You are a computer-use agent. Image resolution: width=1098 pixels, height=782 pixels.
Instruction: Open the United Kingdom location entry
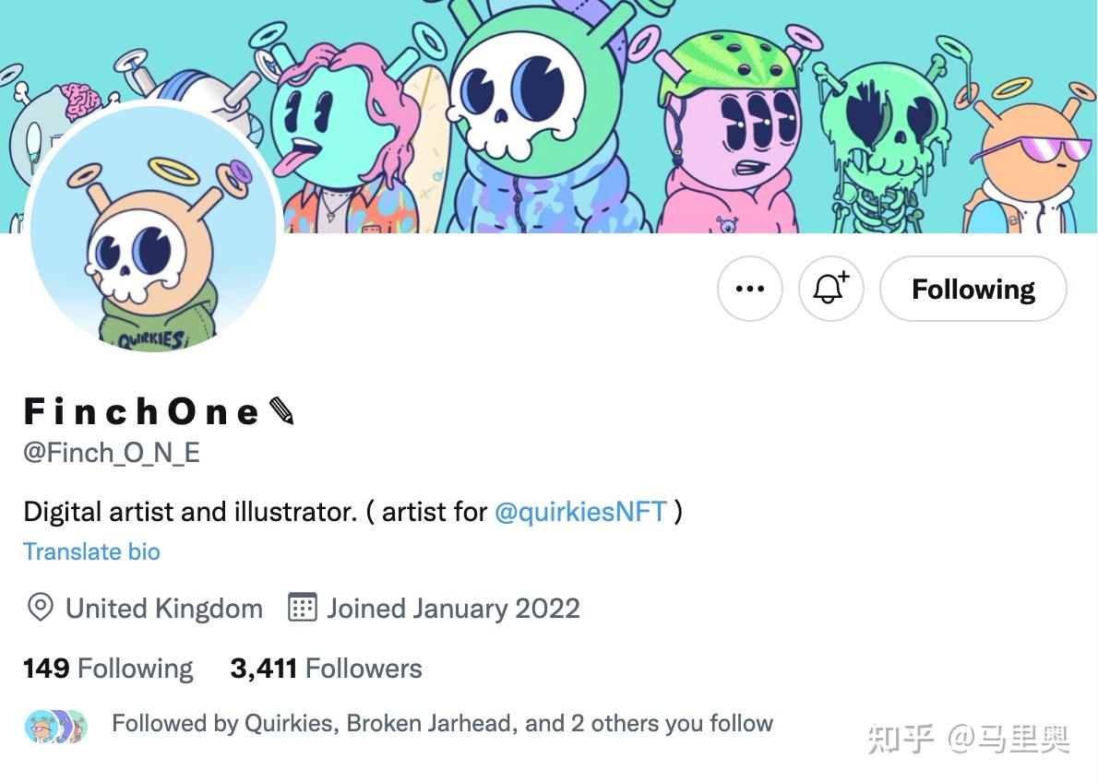point(162,608)
